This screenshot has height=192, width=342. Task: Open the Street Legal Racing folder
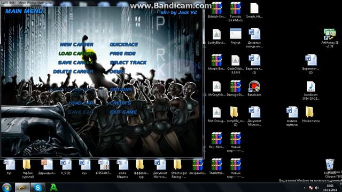tap(177, 165)
